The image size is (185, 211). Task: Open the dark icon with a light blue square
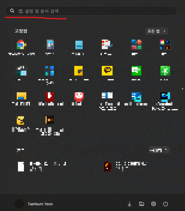[x=22, y=71]
